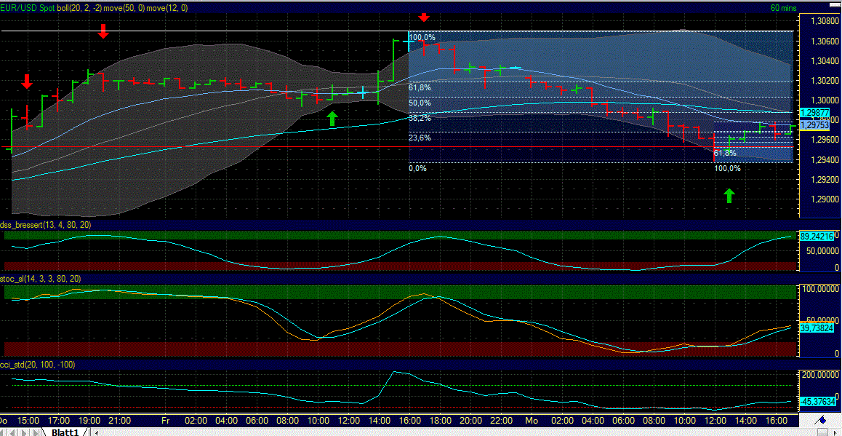
Task: Click the last-sheet navigation arrow
Action: [x=36, y=431]
